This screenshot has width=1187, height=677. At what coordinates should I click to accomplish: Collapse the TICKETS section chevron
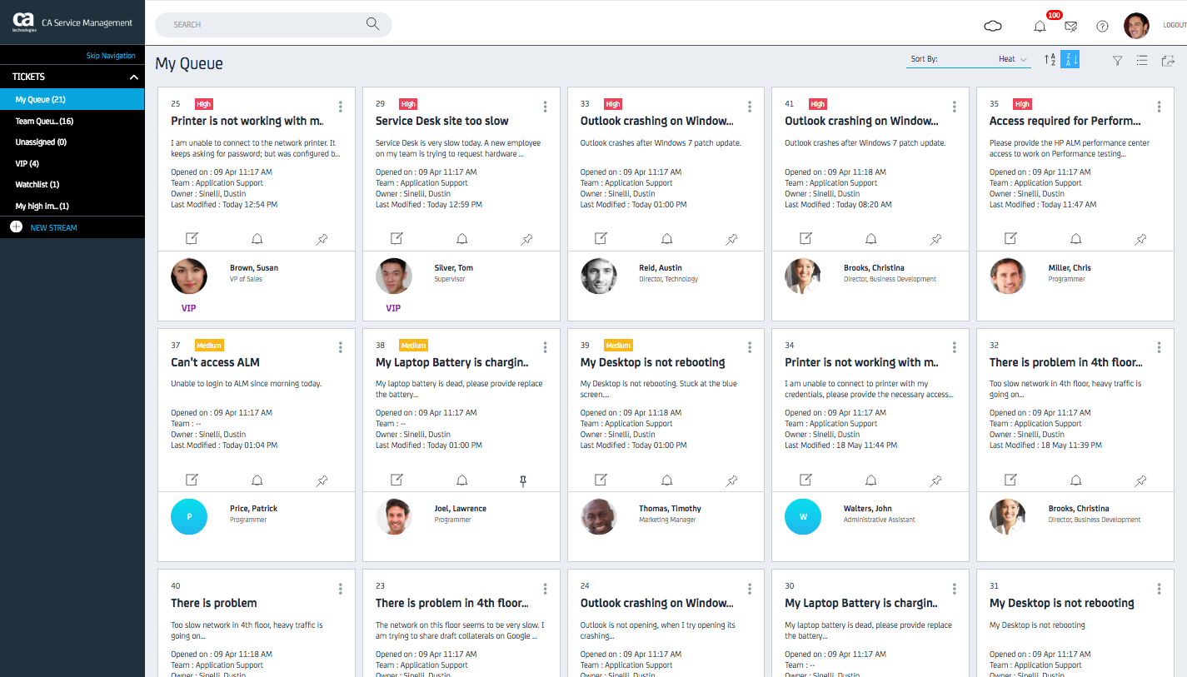click(x=133, y=77)
